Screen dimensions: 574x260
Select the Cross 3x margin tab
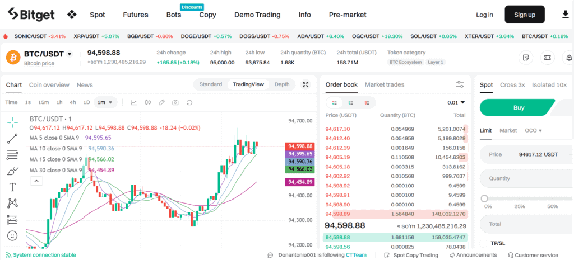point(512,85)
